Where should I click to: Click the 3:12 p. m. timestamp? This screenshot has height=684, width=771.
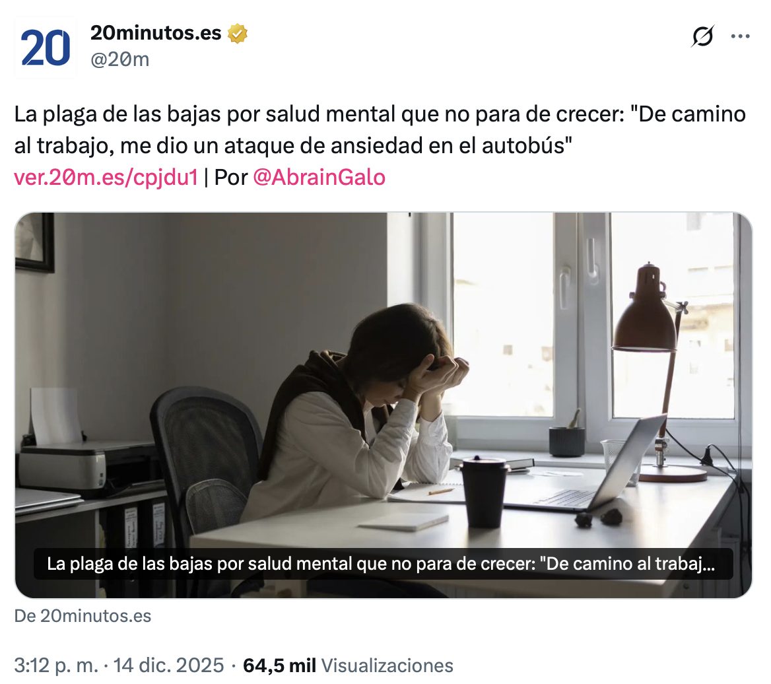click(x=56, y=666)
